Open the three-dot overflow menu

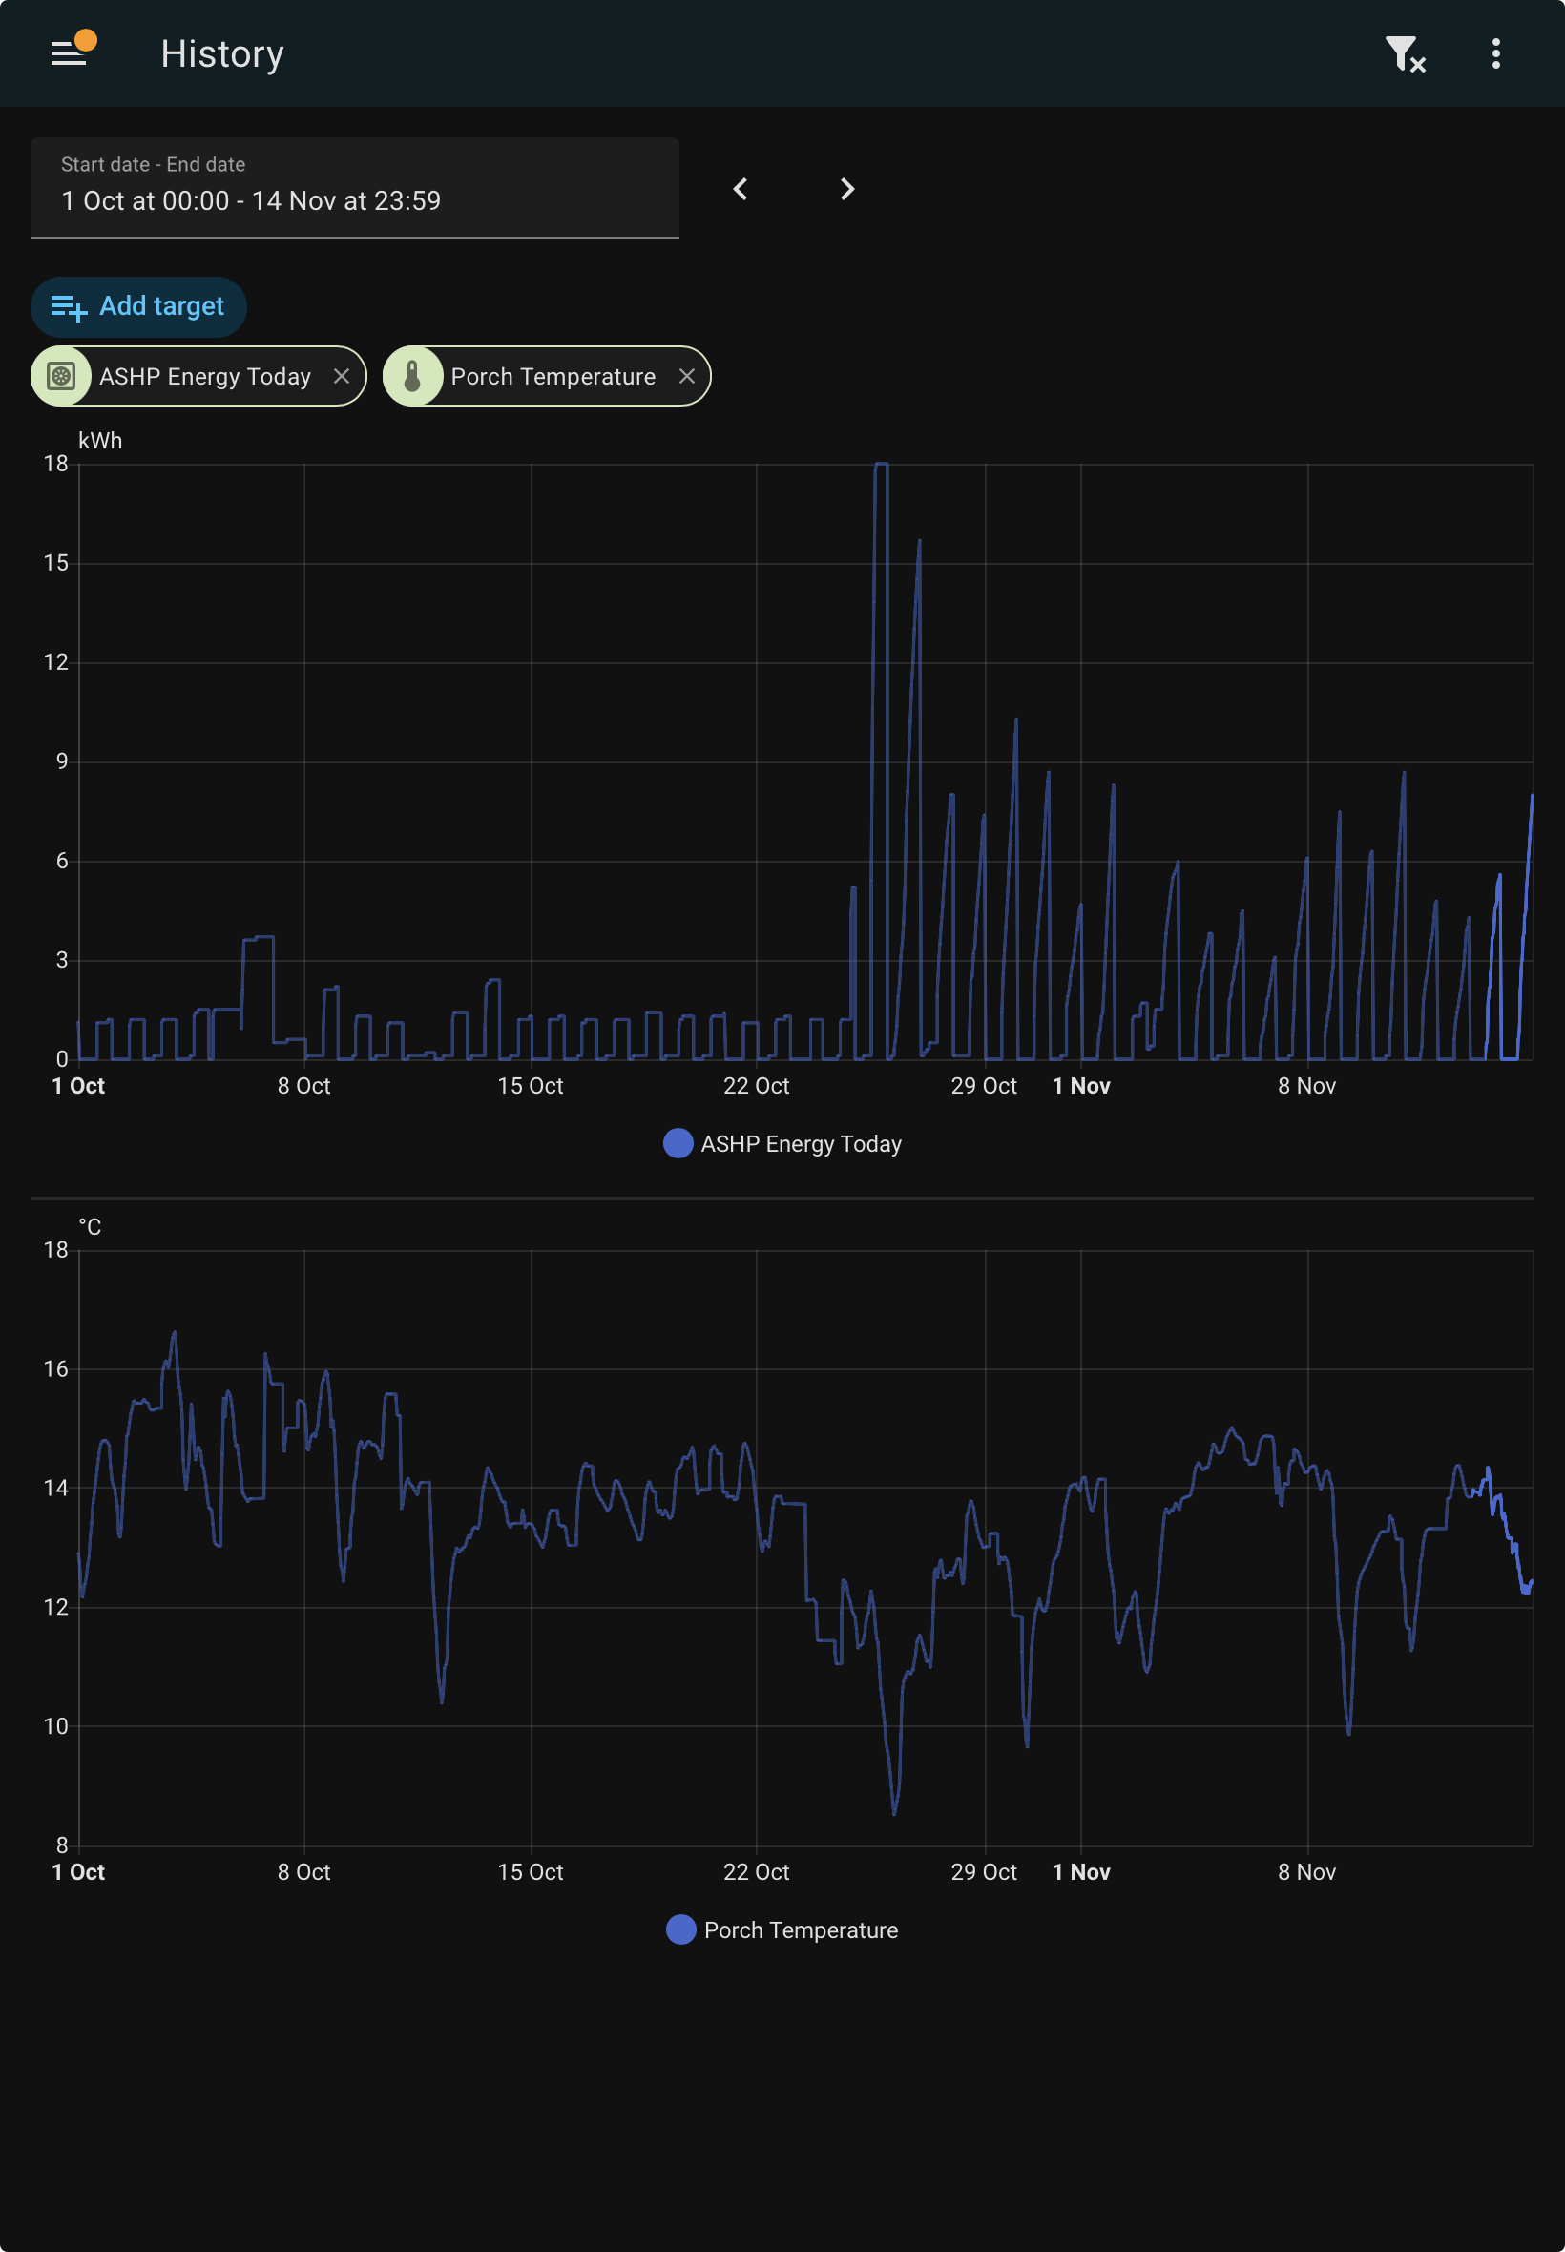click(x=1495, y=52)
